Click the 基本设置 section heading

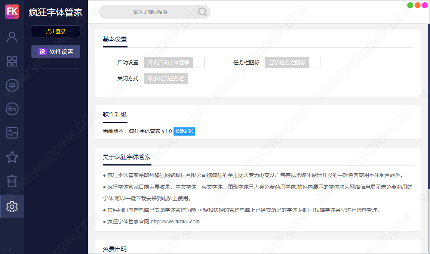point(115,39)
